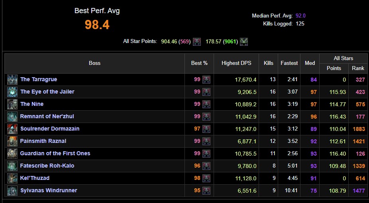Screen dimensions: 369x203
Task: Open Guardian of the First Ones link
Action: (x=55, y=153)
